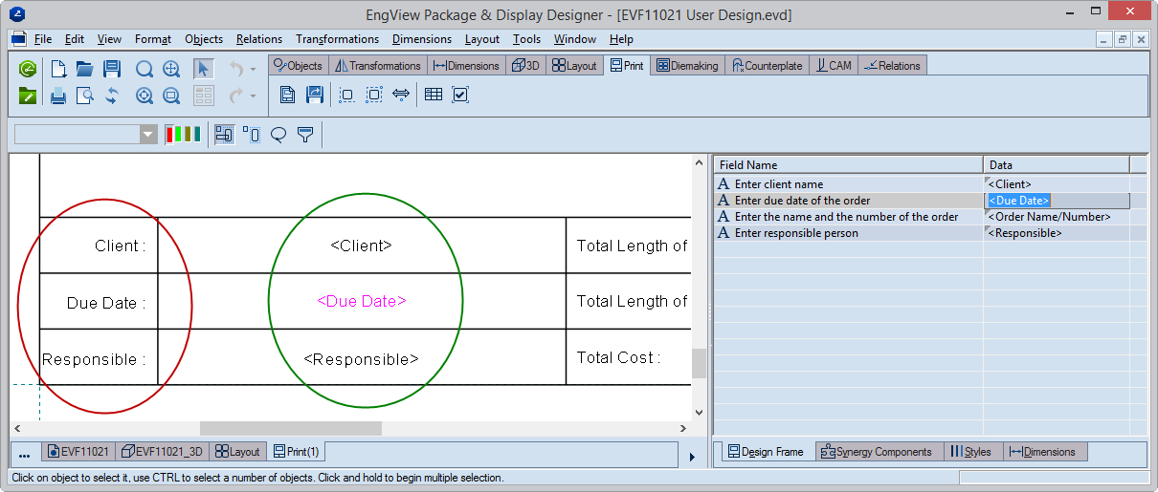
Task: Click the Field Name column header
Action: pyautogui.click(x=848, y=165)
